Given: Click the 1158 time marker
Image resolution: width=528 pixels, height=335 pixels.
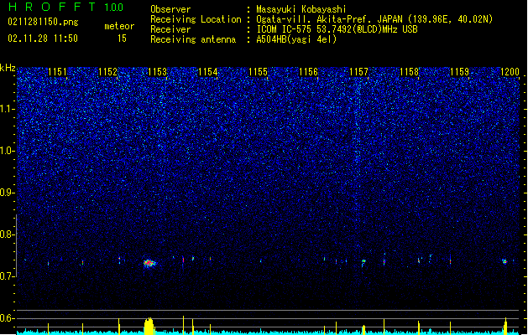Looking at the screenshot, I should 409,72.
